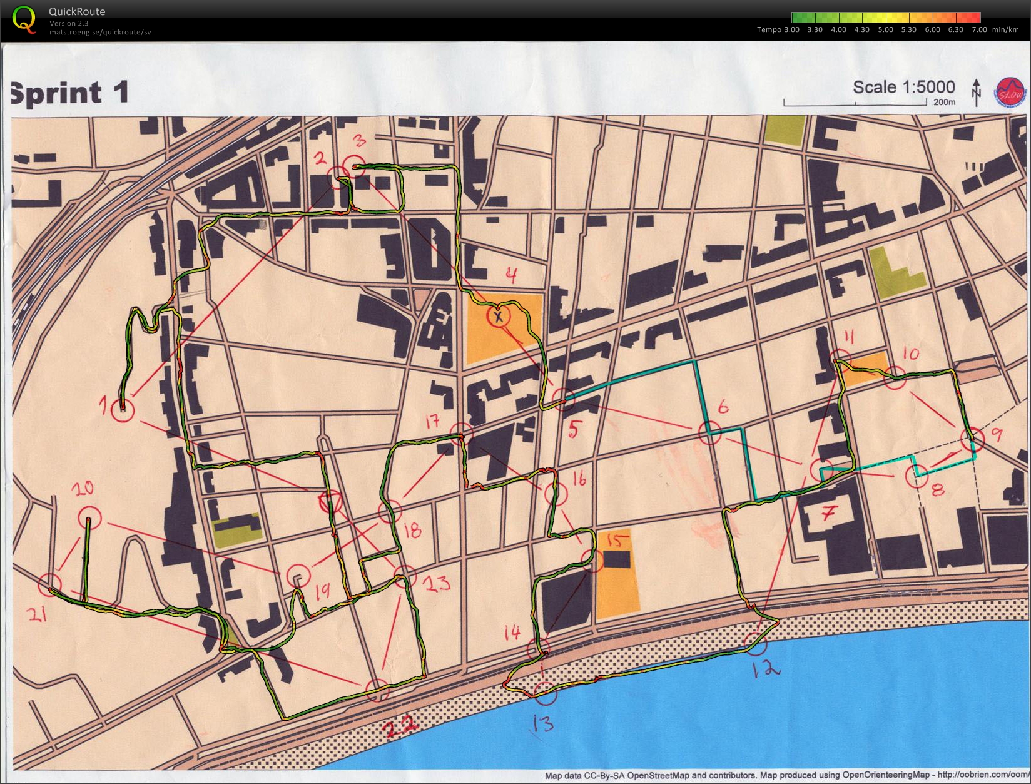Image resolution: width=1031 pixels, height=784 pixels.
Task: Open the oobrien.com link in map attribution
Action: pyautogui.click(x=984, y=776)
